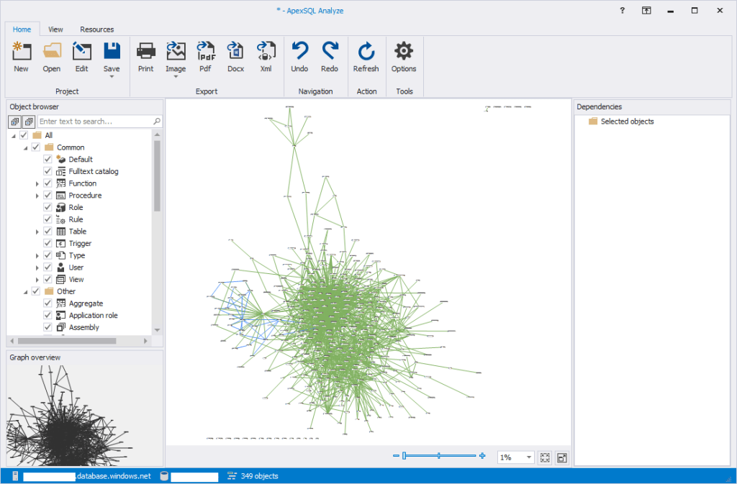Open the Options gear icon
This screenshot has width=737, height=484.
click(404, 52)
